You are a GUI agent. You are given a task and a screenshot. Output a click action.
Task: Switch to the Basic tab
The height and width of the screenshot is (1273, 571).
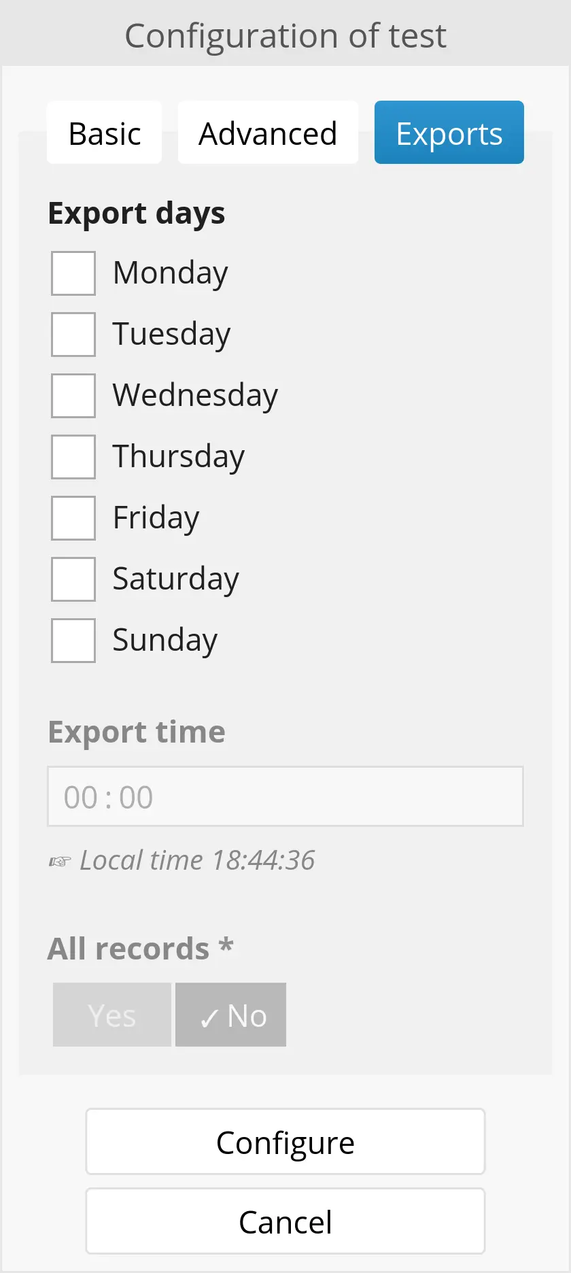point(105,133)
